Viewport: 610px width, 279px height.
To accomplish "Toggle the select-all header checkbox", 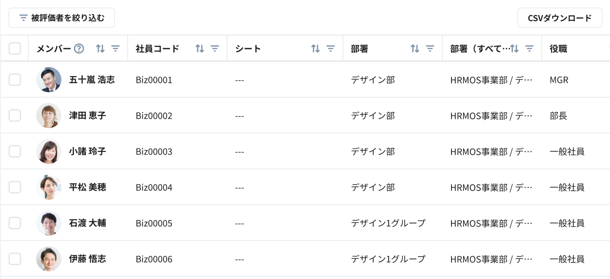I will [x=15, y=49].
